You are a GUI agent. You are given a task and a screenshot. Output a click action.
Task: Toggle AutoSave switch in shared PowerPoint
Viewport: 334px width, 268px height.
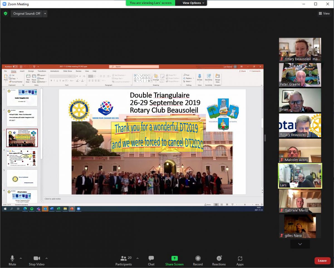[x=15, y=67]
